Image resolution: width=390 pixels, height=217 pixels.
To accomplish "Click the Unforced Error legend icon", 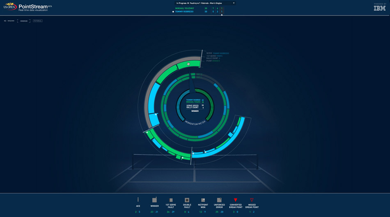I will [219, 200].
